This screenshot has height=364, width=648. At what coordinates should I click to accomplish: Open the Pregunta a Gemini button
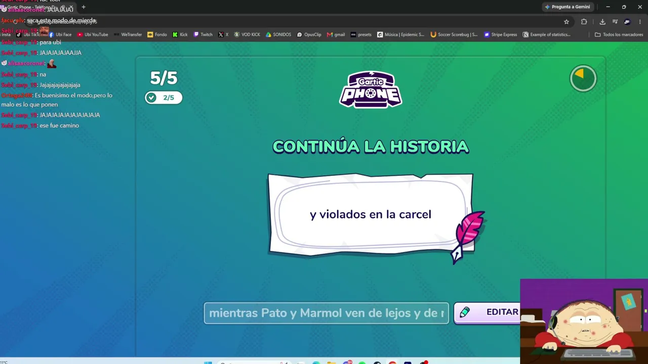[x=568, y=7]
